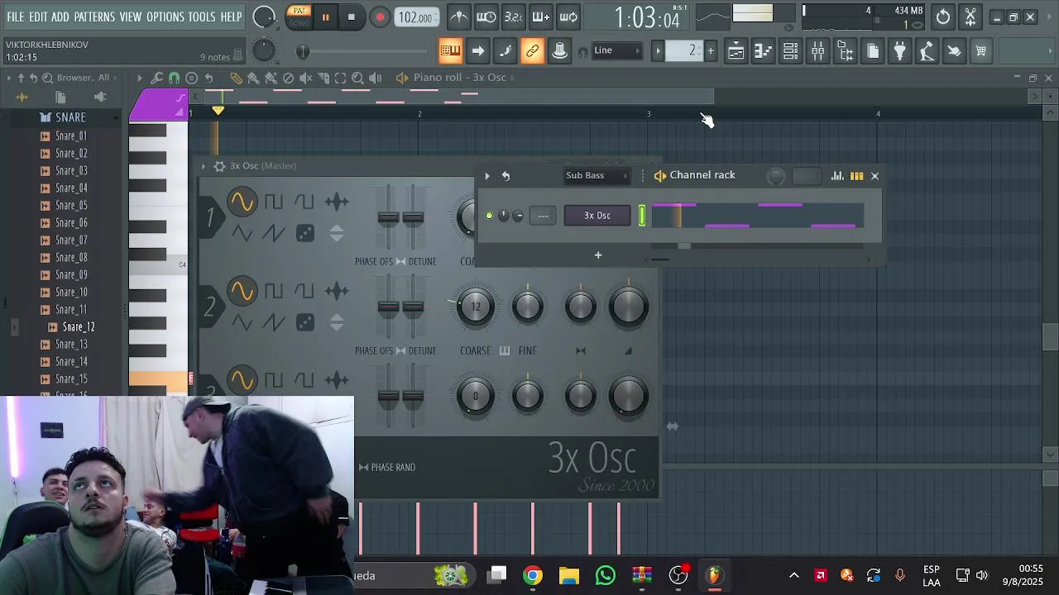Open 3x Osc plugin gear settings
Viewport: 1059px width, 595px height.
pyautogui.click(x=219, y=166)
